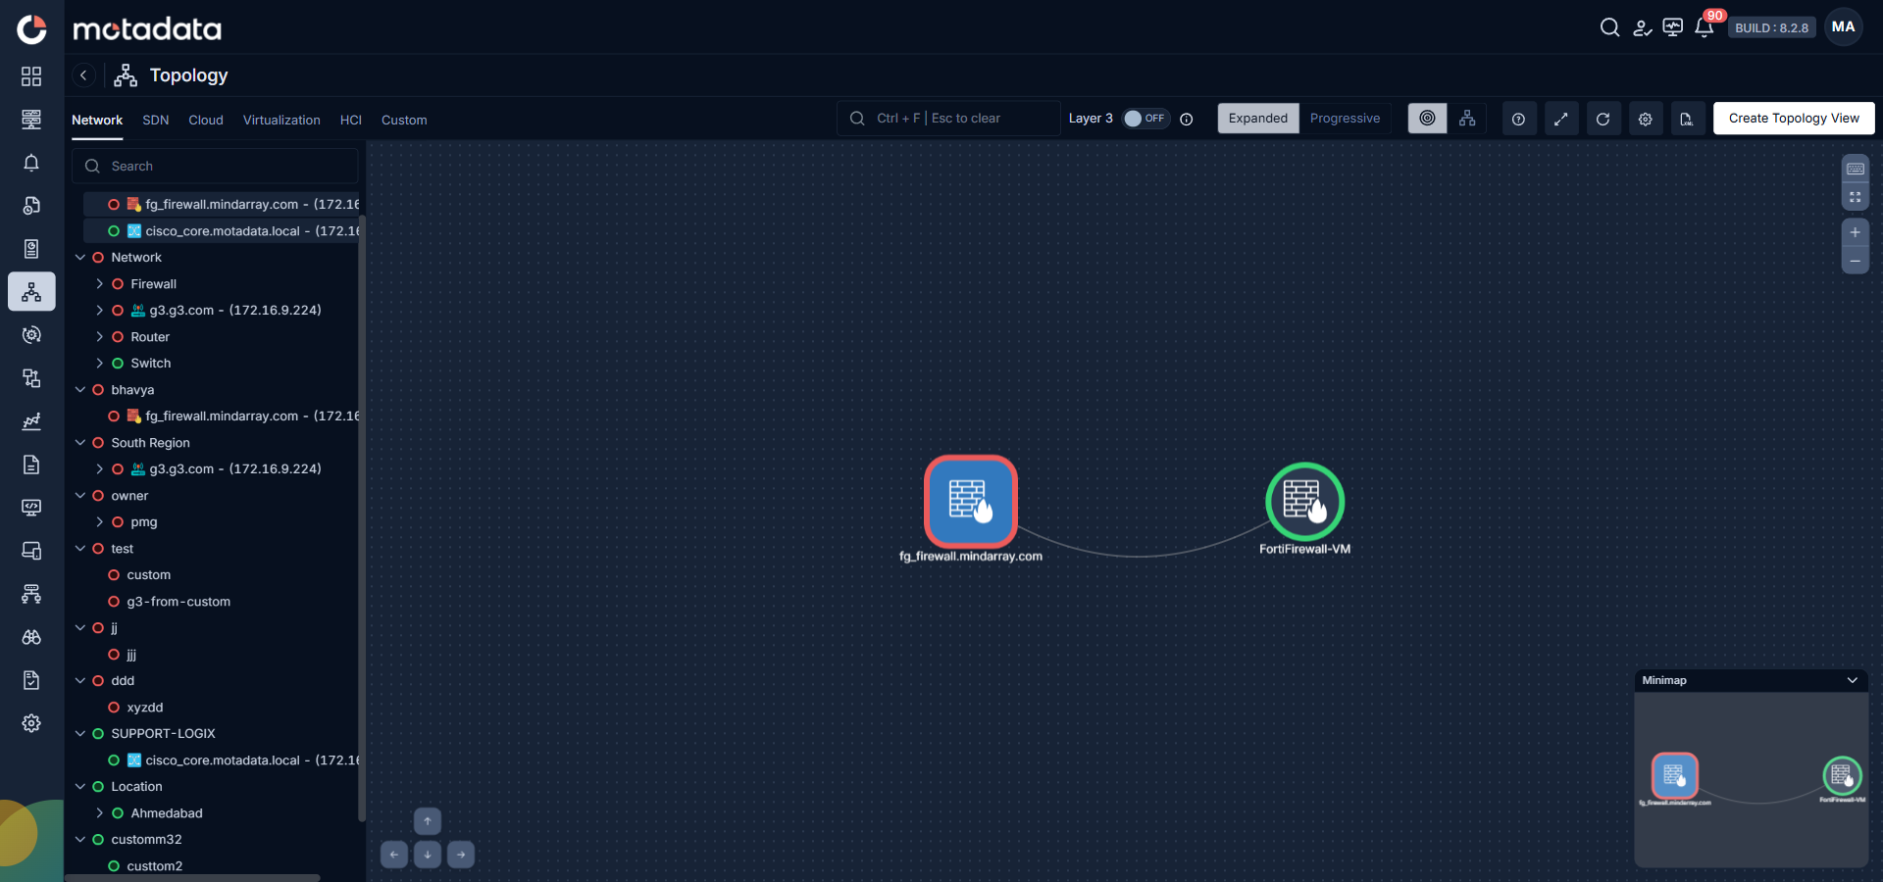
Task: Select the radial layout icon
Action: pos(1427,119)
